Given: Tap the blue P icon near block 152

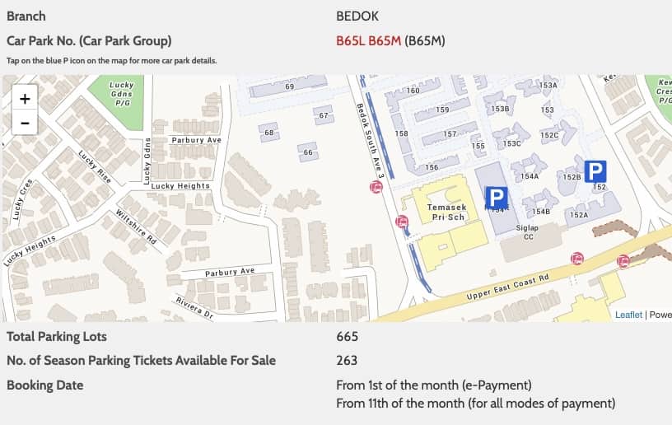Looking at the screenshot, I should [595, 171].
